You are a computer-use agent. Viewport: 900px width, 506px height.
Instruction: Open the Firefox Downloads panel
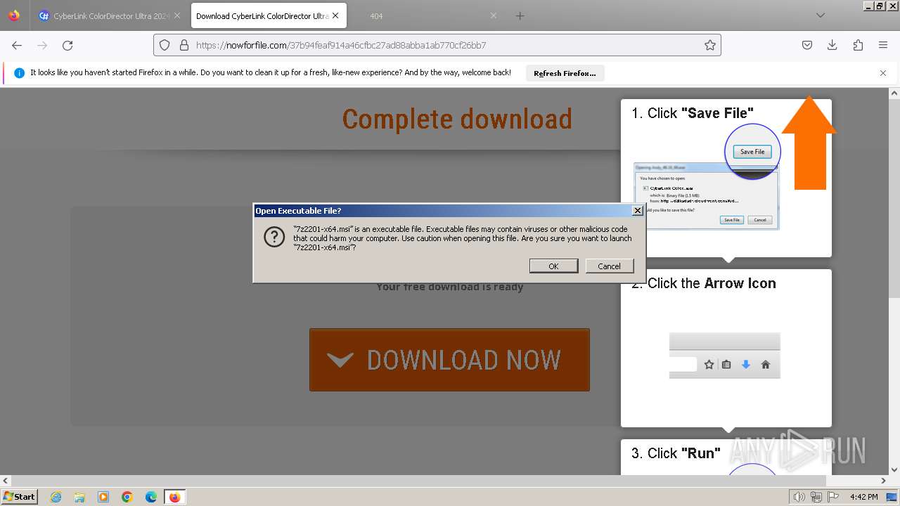click(x=832, y=45)
